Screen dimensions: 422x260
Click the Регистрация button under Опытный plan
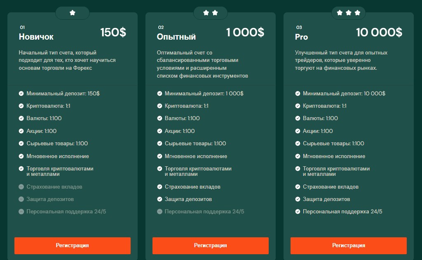(211, 246)
